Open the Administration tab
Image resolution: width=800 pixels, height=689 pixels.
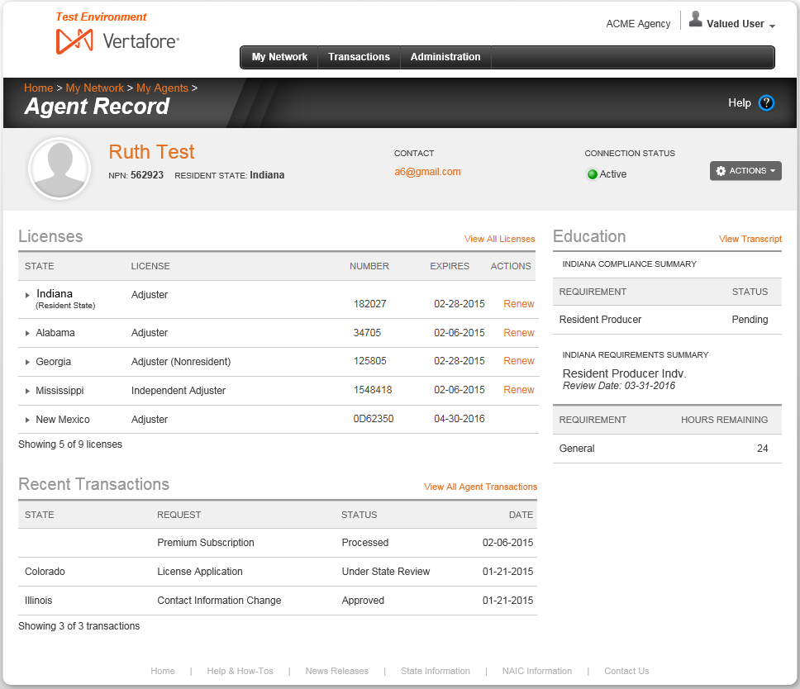click(x=445, y=57)
